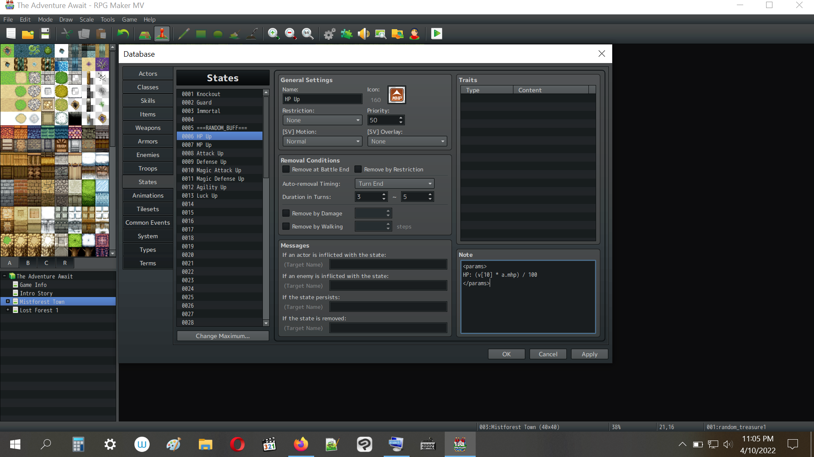The height and width of the screenshot is (457, 814).
Task: Click the OK button in Database
Action: point(507,354)
